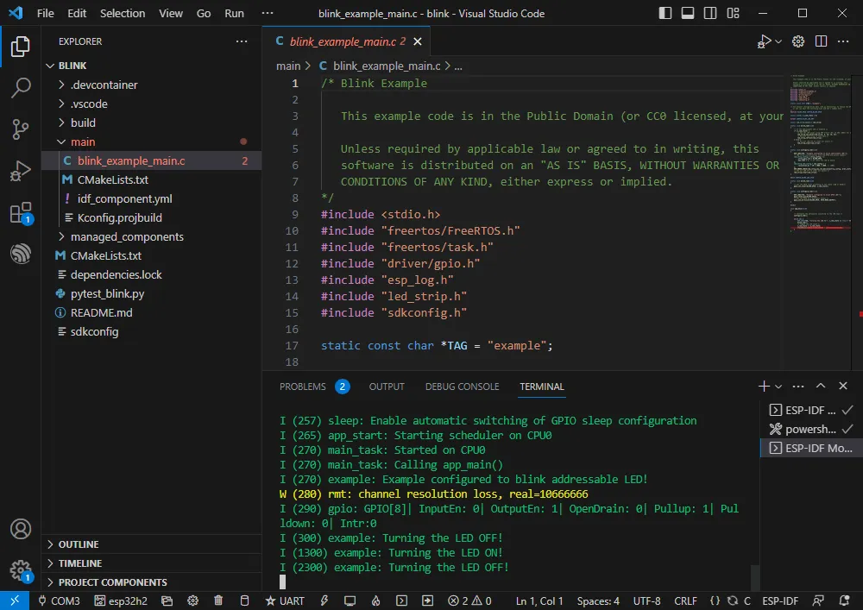Click the trash full clean icon in status bar

218,601
